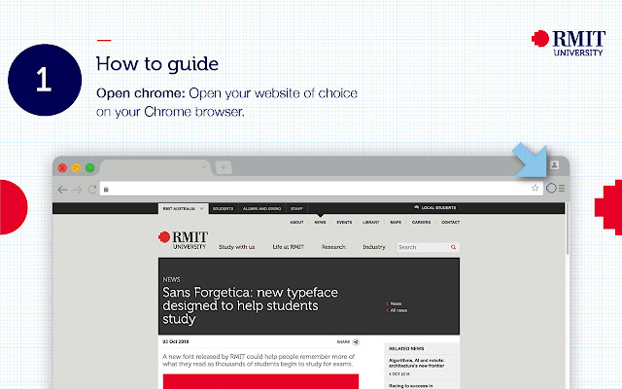Select the Study with us menu
This screenshot has height=389, width=622.
pos(237,247)
